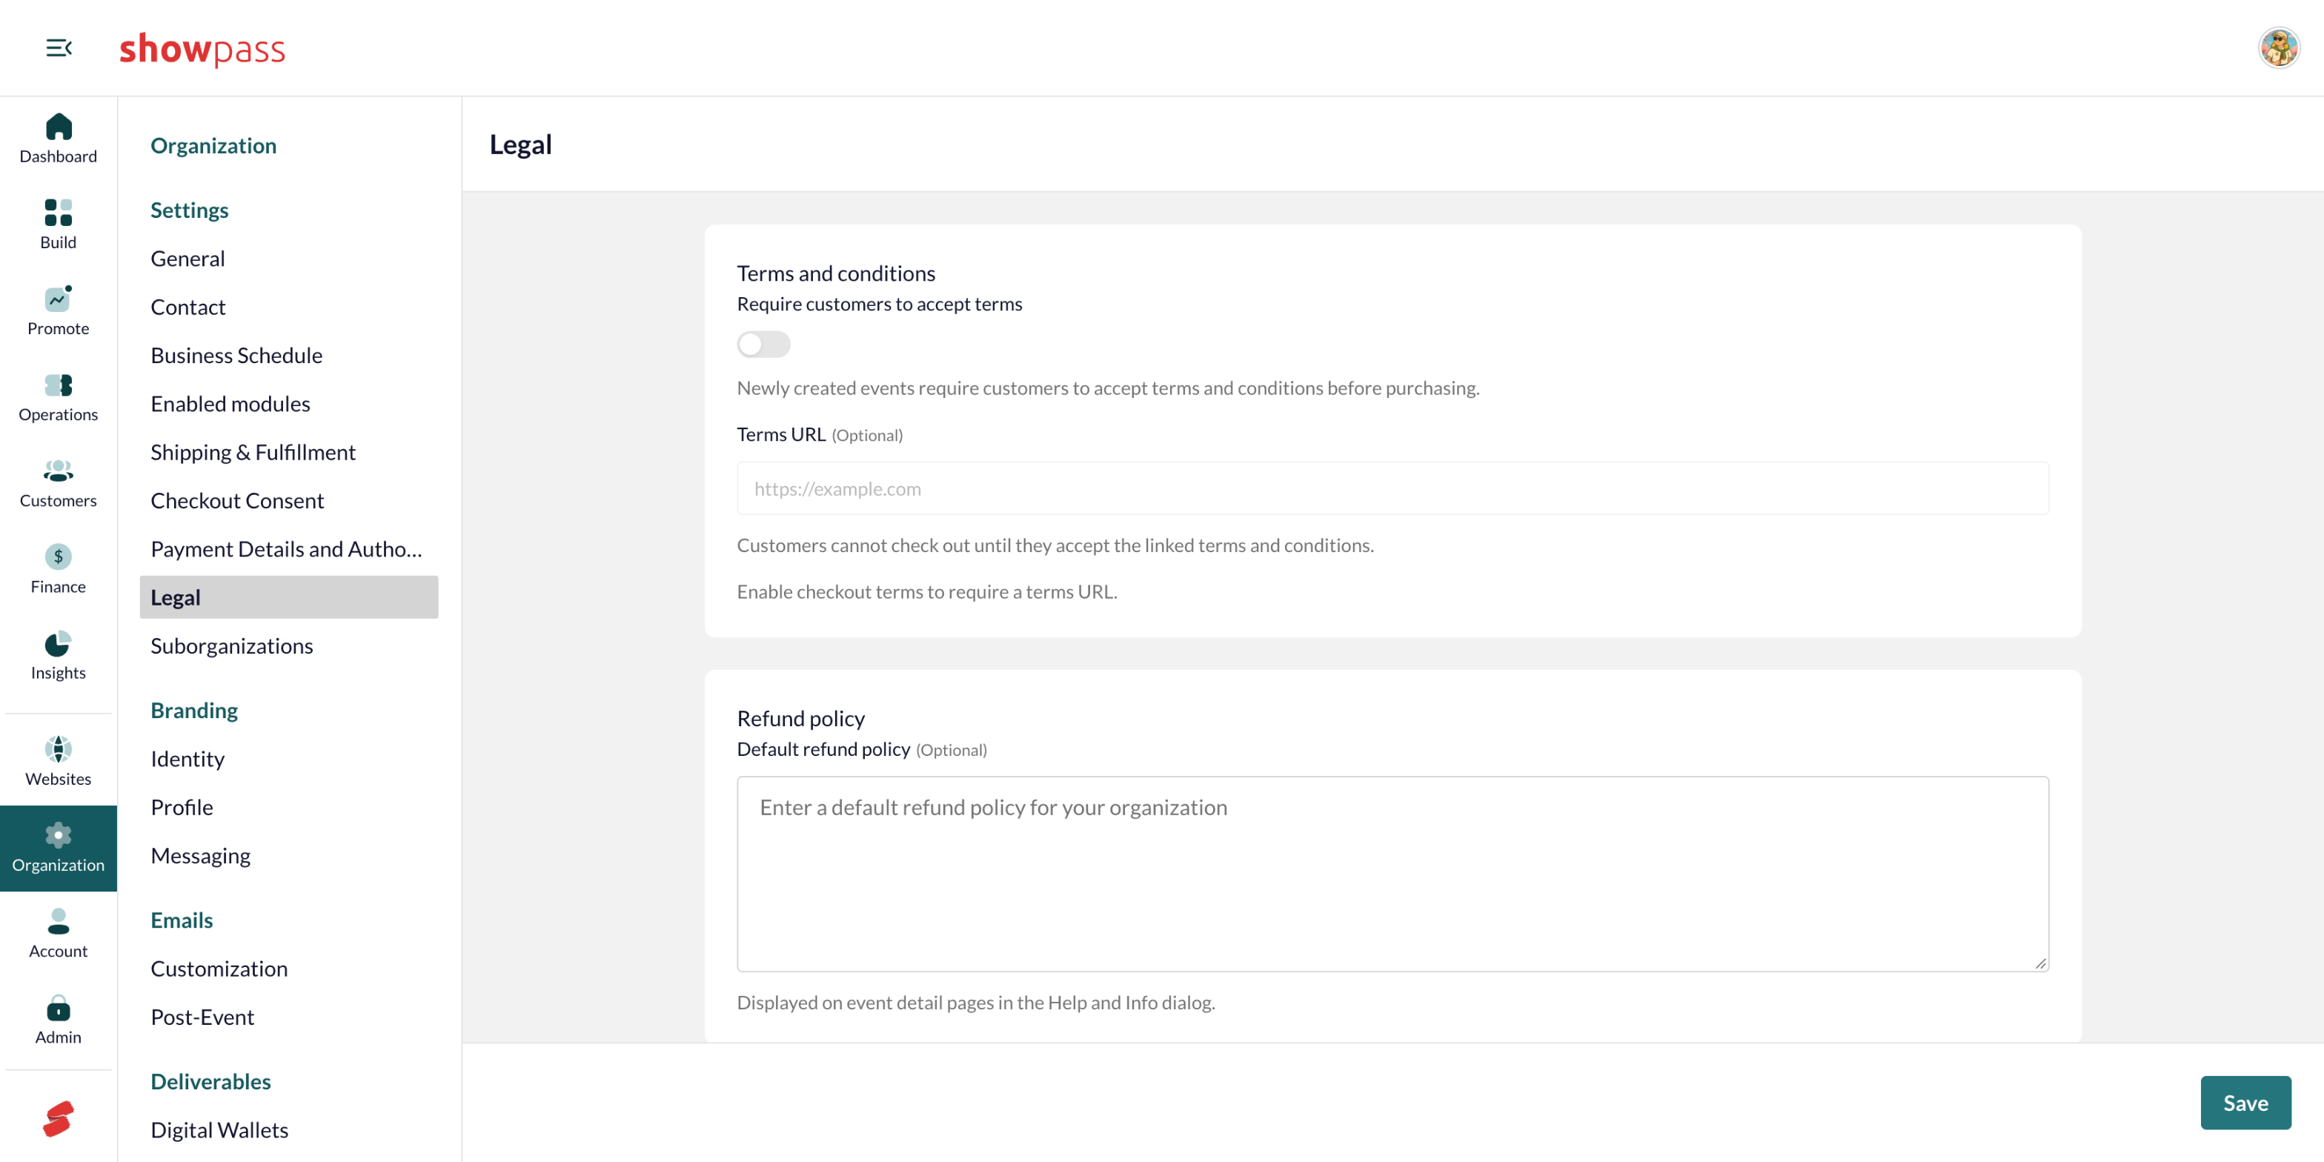The height and width of the screenshot is (1162, 2324).
Task: Open General settings
Action: click(187, 259)
